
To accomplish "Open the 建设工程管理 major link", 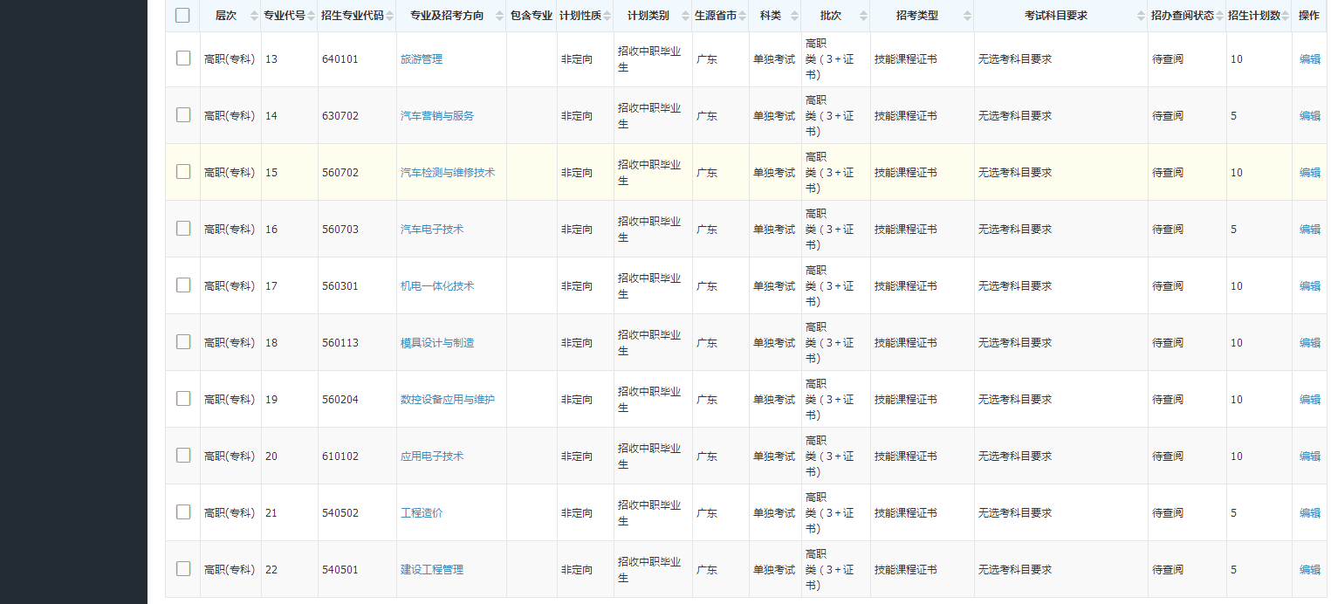I will (432, 570).
